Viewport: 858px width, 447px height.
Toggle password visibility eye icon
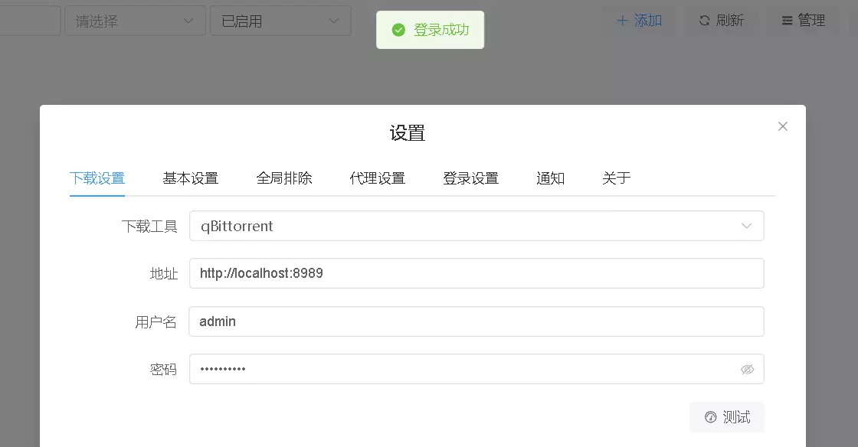pyautogui.click(x=747, y=370)
